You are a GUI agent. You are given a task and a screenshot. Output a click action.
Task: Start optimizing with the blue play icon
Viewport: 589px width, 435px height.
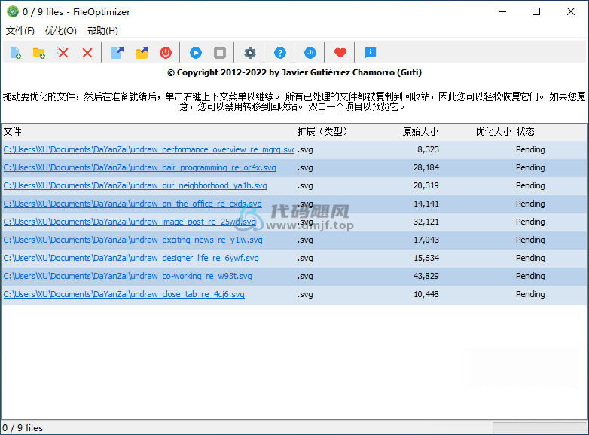click(196, 53)
